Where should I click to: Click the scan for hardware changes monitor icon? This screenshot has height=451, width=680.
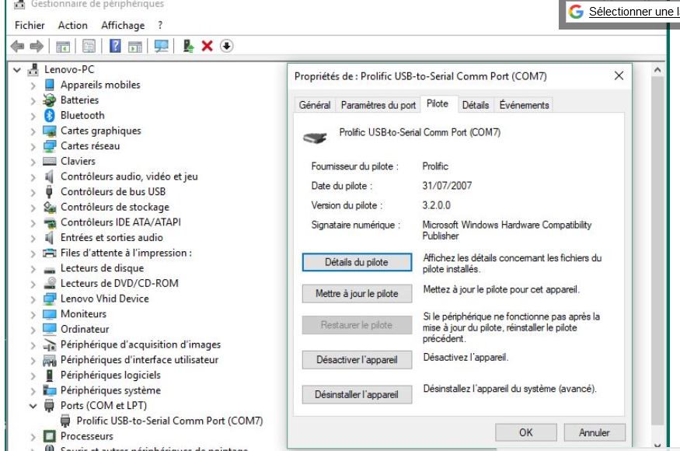tap(162, 46)
